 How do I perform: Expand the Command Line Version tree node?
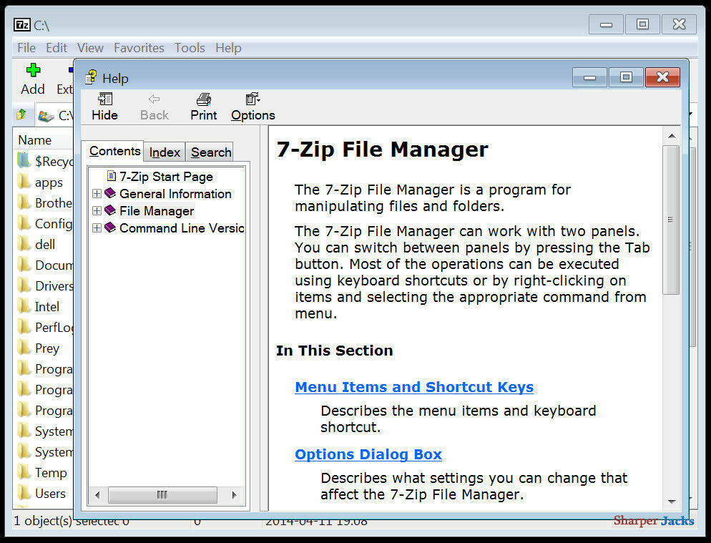(x=97, y=228)
